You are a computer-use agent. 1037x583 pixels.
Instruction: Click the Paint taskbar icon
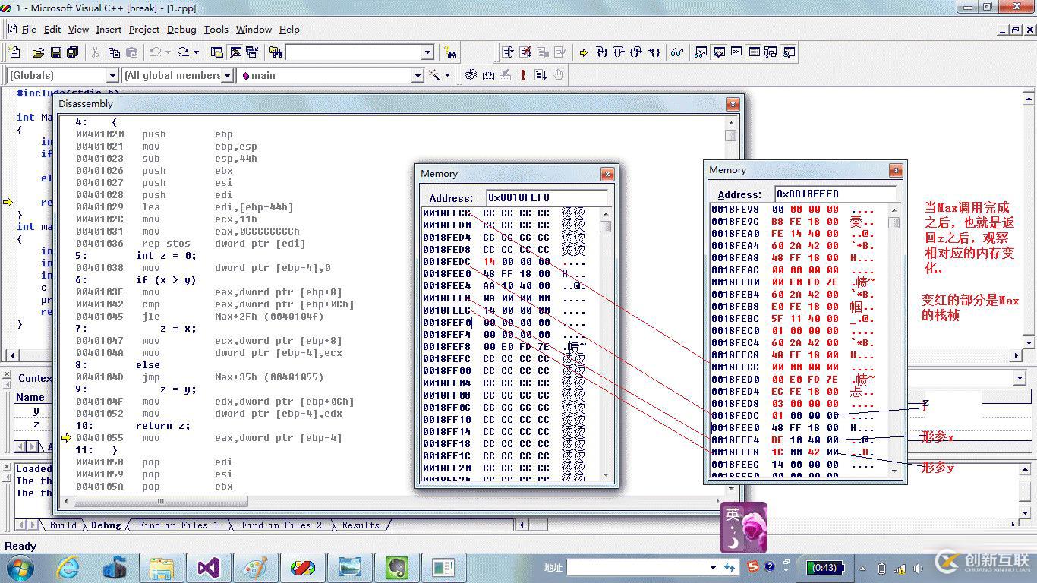coord(255,567)
